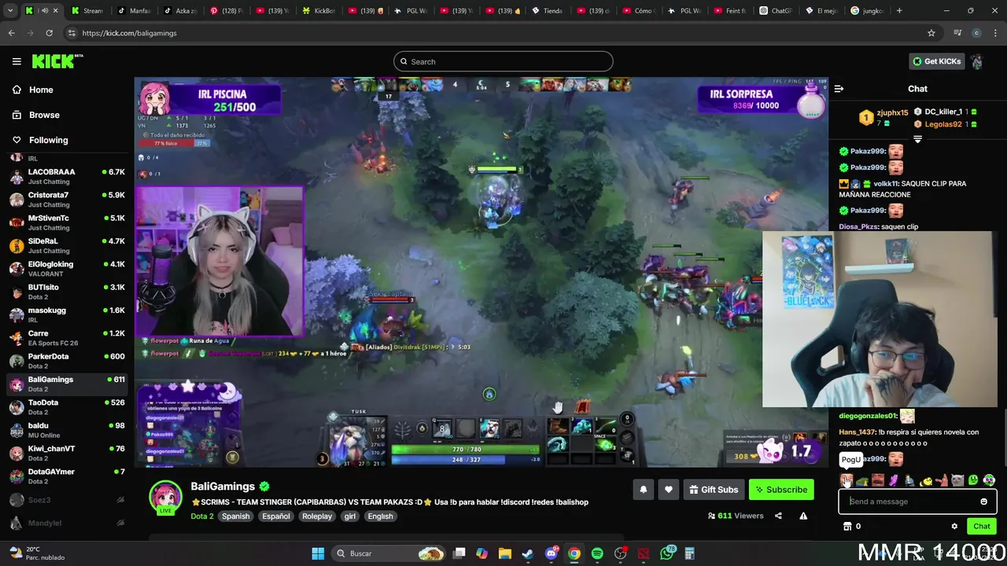The width and height of the screenshot is (1007, 566).
Task: Reload the page
Action: 49,33
